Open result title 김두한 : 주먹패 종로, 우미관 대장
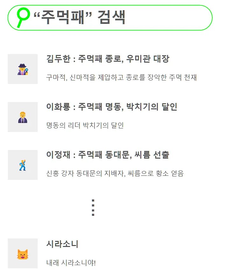 point(108,59)
